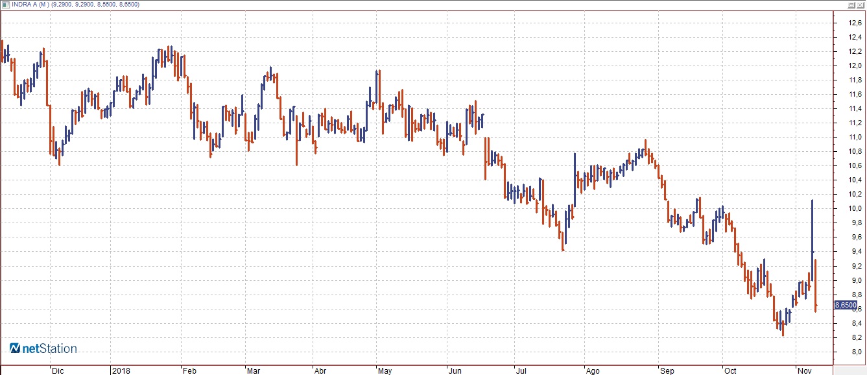Click the Ago label on the time axis
The width and height of the screenshot is (867, 375).
tap(592, 371)
